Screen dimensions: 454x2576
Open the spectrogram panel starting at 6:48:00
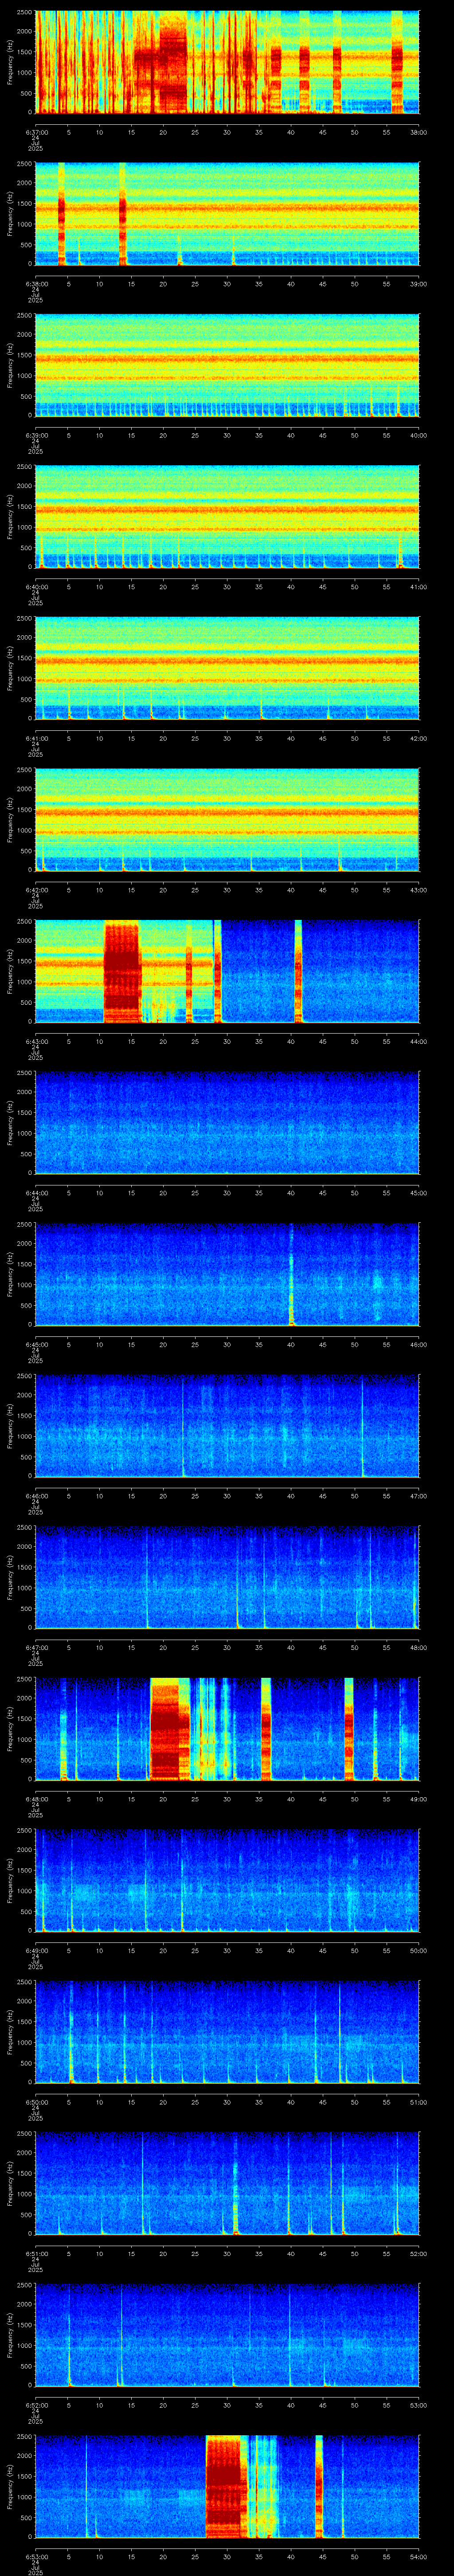227,1729
